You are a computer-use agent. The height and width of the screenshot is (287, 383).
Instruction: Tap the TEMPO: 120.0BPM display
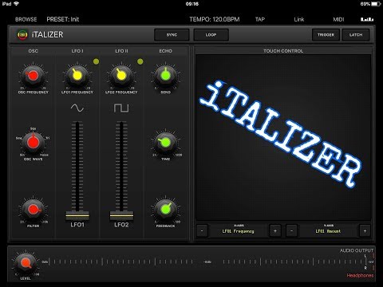215,19
